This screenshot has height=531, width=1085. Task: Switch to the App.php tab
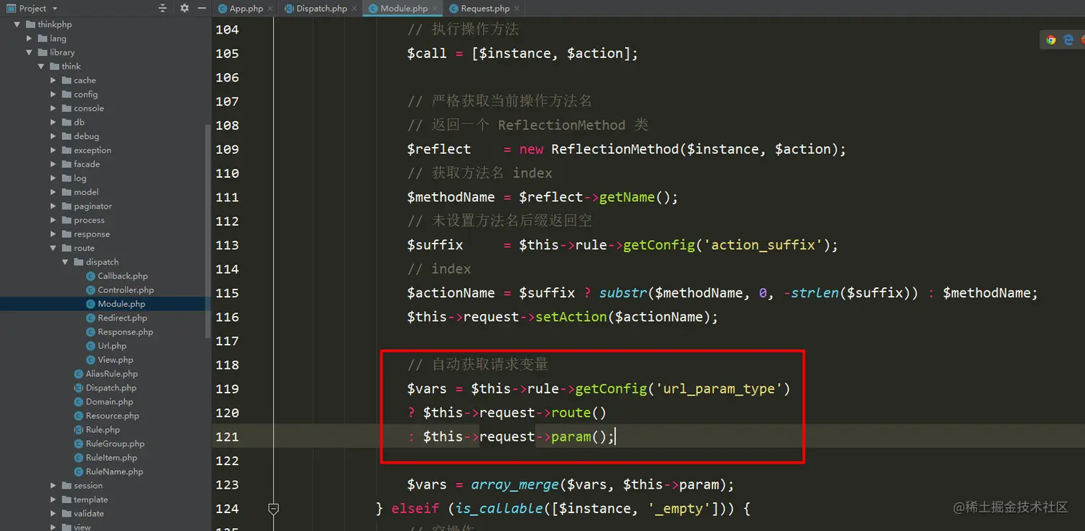[x=246, y=9]
